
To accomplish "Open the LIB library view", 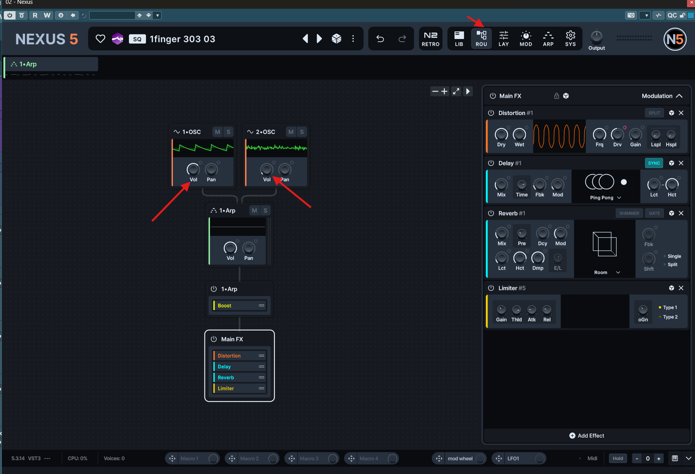I will point(459,39).
